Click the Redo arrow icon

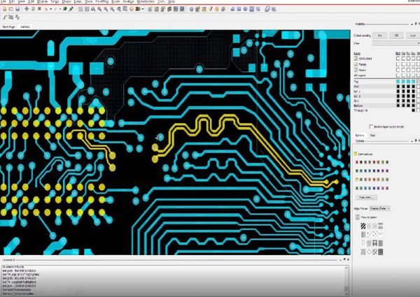pos(56,9)
